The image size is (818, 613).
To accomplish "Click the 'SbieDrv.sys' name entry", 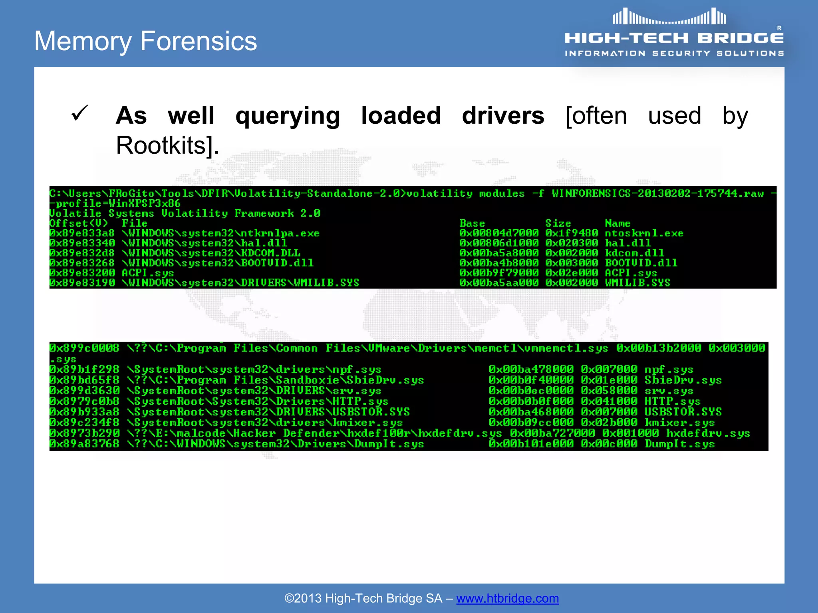I will 683,380.
